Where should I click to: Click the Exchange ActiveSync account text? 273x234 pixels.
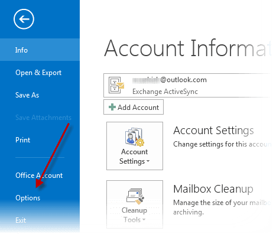click(x=165, y=92)
